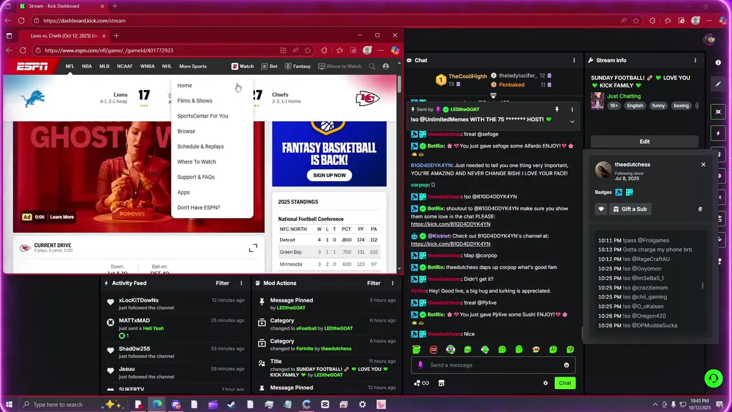Click the ESPN logo
The width and height of the screenshot is (732, 412).
32,66
